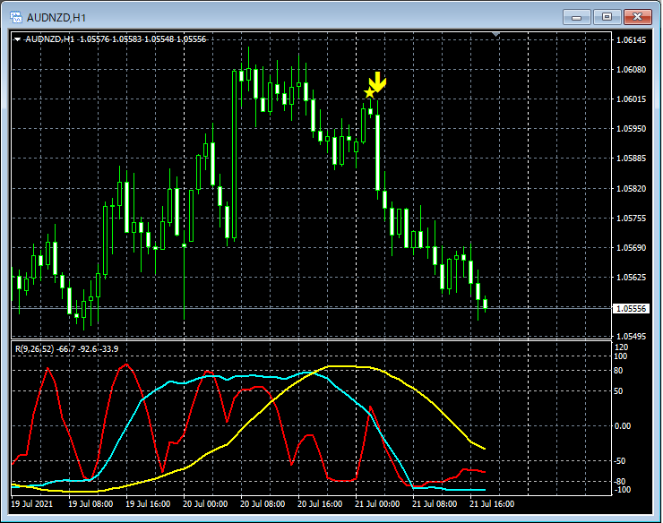Click the 20 Jul 00:00 time label
Viewport: 663px width, 523px height.
[x=205, y=504]
